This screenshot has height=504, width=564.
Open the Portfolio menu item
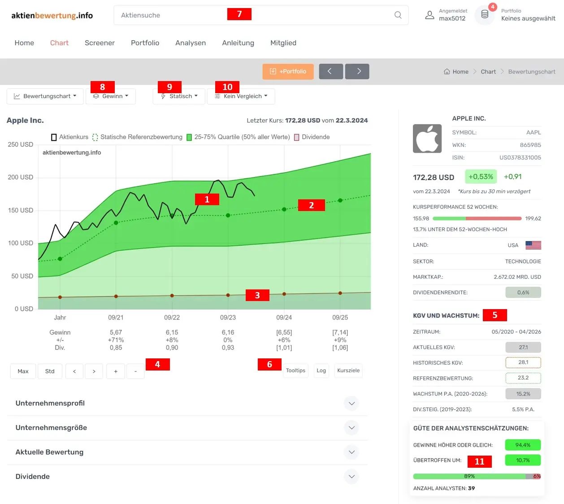[x=145, y=43]
